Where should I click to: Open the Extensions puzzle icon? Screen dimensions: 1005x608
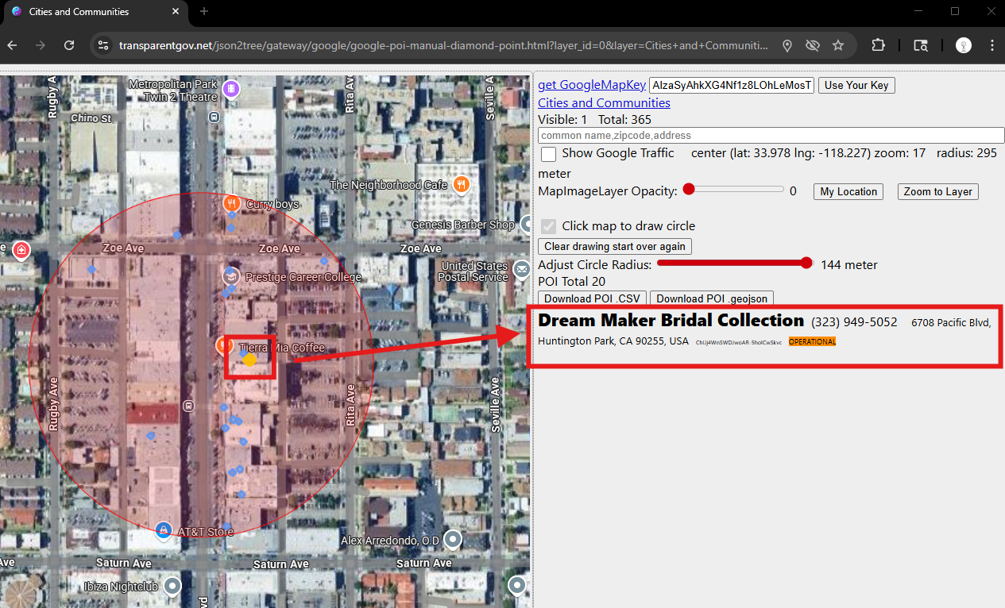tap(878, 45)
